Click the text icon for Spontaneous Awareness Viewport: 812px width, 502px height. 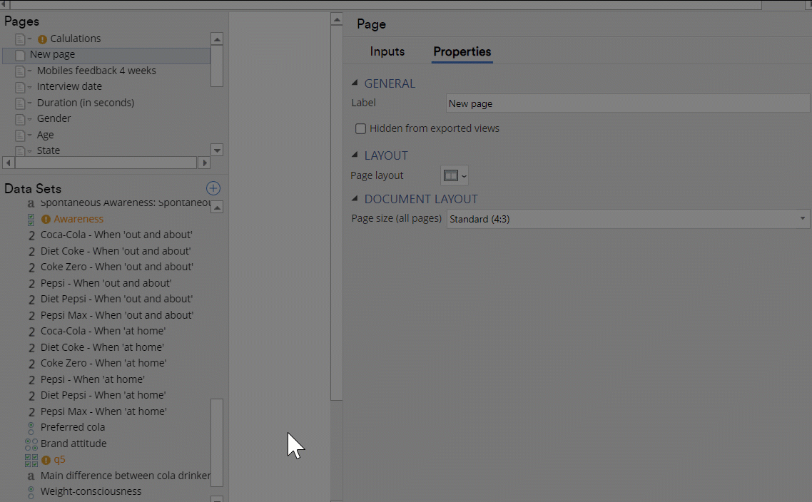click(31, 203)
